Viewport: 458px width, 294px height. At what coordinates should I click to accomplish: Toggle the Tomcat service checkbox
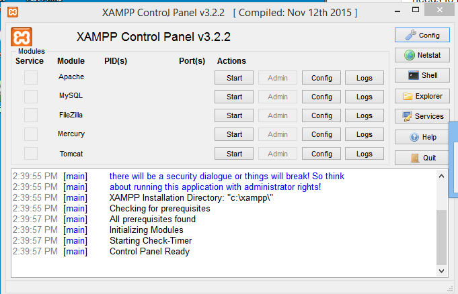[31, 154]
